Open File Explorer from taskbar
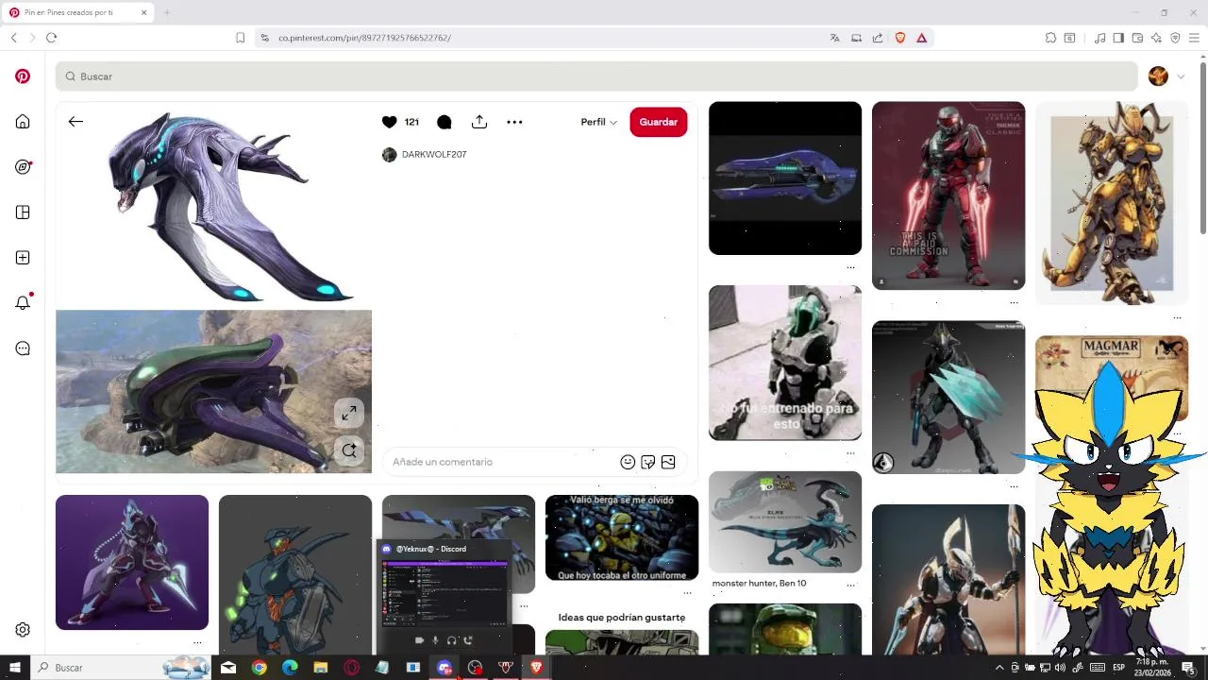This screenshot has height=680, width=1208. pyautogui.click(x=321, y=668)
